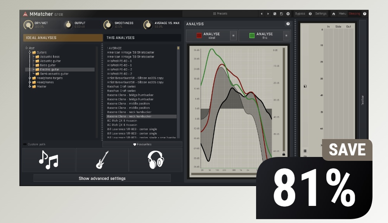This screenshot has width=388, height=223.
Task: Click the graph's vertical range slider
Action: [284, 99]
